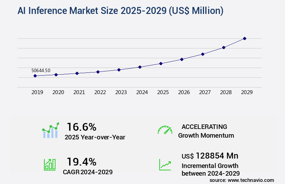The width and height of the screenshot is (285, 184).
Task: Click the Incremental Growth line chart icon
Action: pyautogui.click(x=165, y=164)
